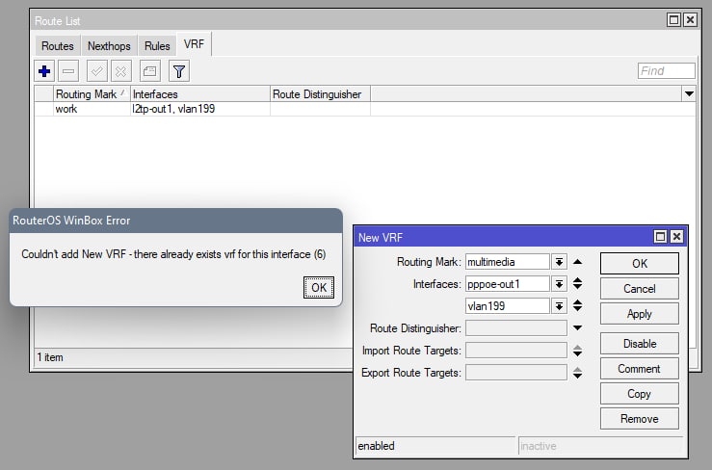Dismiss the WinBox error with OK
Image resolution: width=712 pixels, height=470 pixels.
(319, 287)
